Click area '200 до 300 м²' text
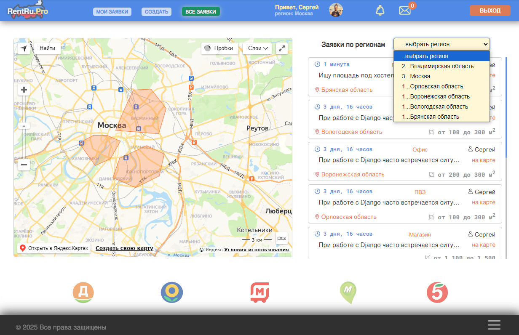The height and width of the screenshot is (335, 519). pyautogui.click(x=463, y=174)
